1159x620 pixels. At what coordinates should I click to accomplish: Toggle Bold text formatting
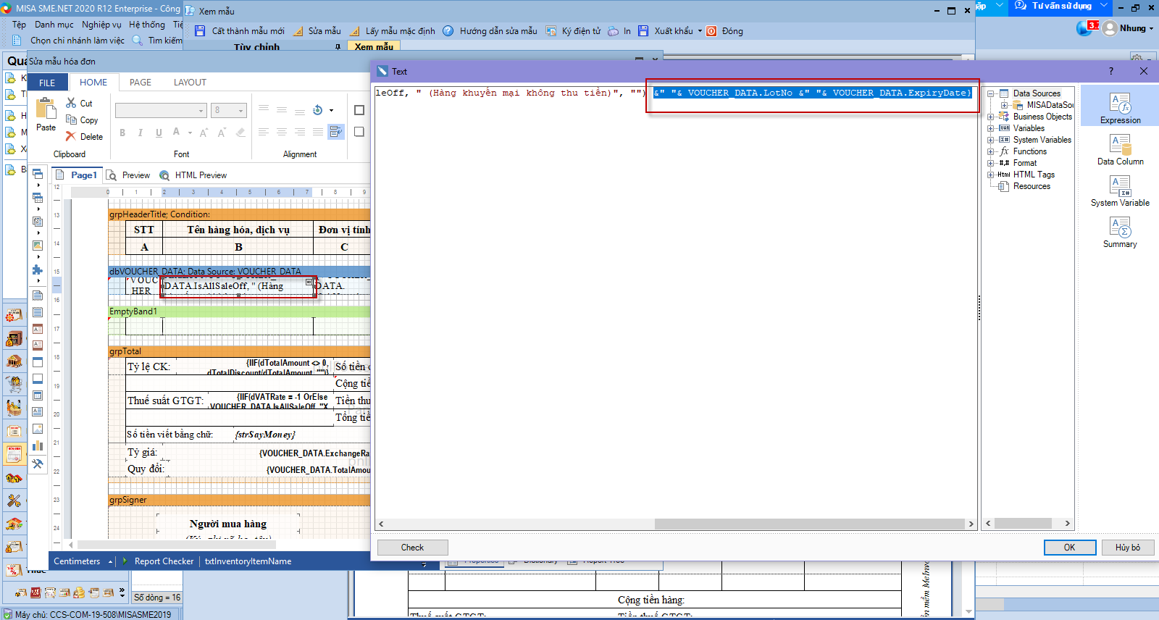(122, 133)
